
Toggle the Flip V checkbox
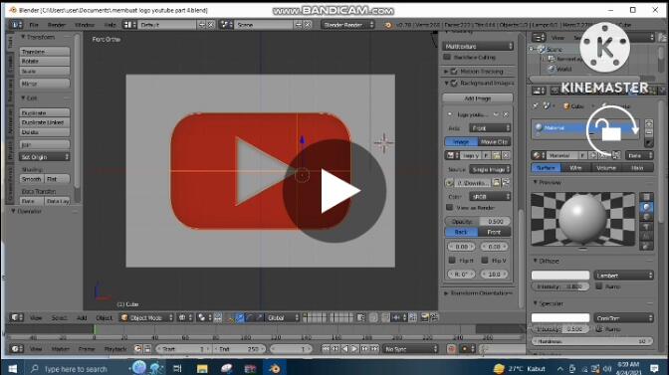[485, 261]
